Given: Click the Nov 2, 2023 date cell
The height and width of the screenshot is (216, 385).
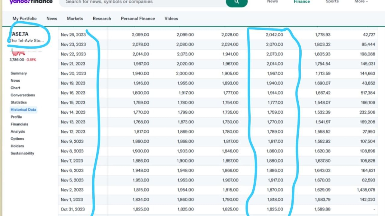Looking at the screenshot, I should [72, 190].
